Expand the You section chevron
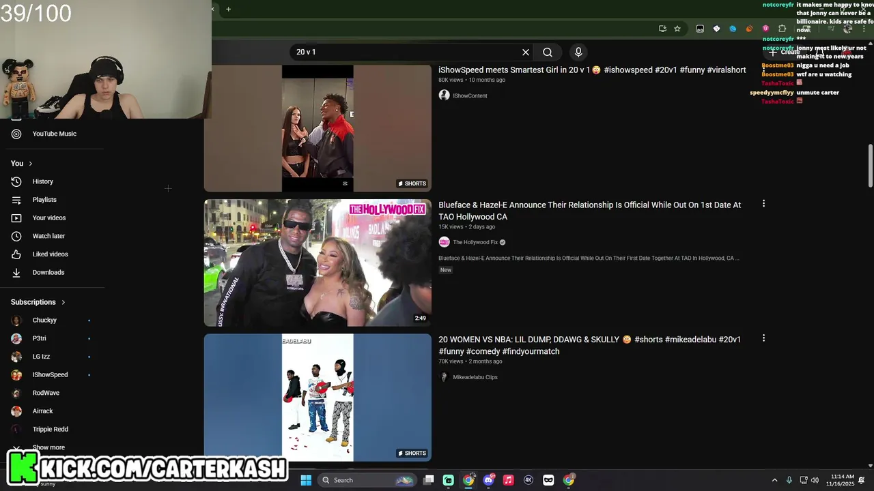This screenshot has height=491, width=874. point(30,164)
